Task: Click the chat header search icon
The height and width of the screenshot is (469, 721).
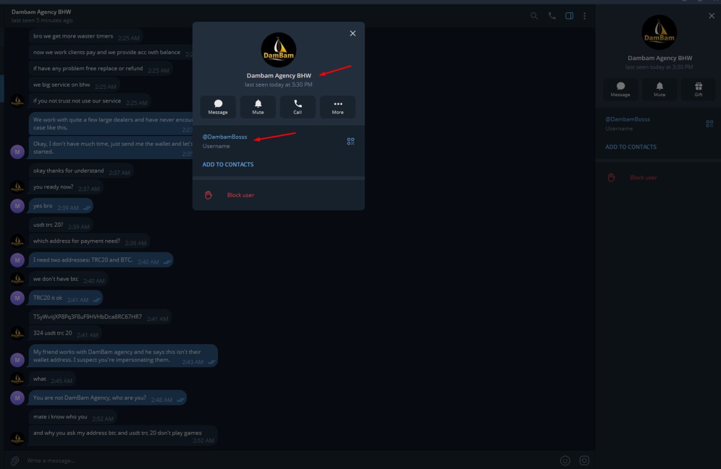Action: coord(534,16)
